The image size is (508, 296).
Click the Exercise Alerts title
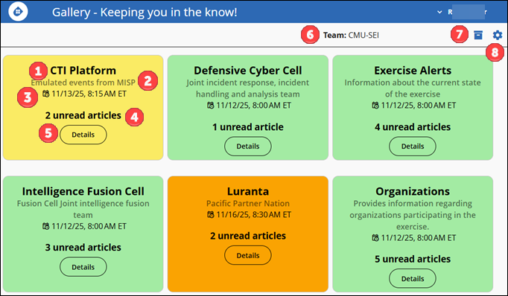(413, 71)
